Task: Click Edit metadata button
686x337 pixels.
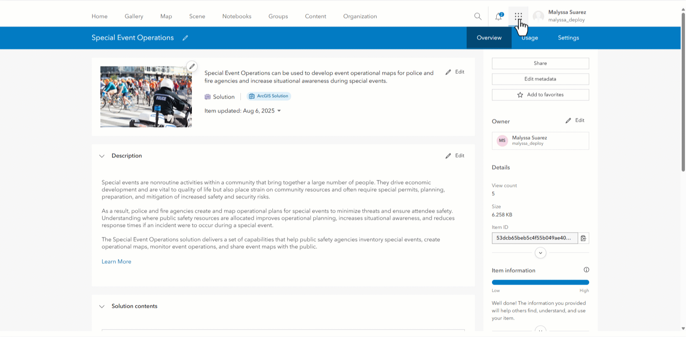Action: (540, 79)
